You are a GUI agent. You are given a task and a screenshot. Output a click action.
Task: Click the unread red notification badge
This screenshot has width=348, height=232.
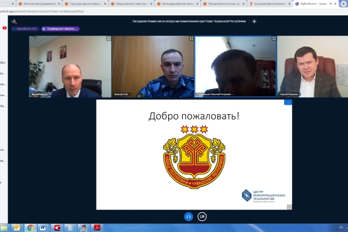point(4,28)
